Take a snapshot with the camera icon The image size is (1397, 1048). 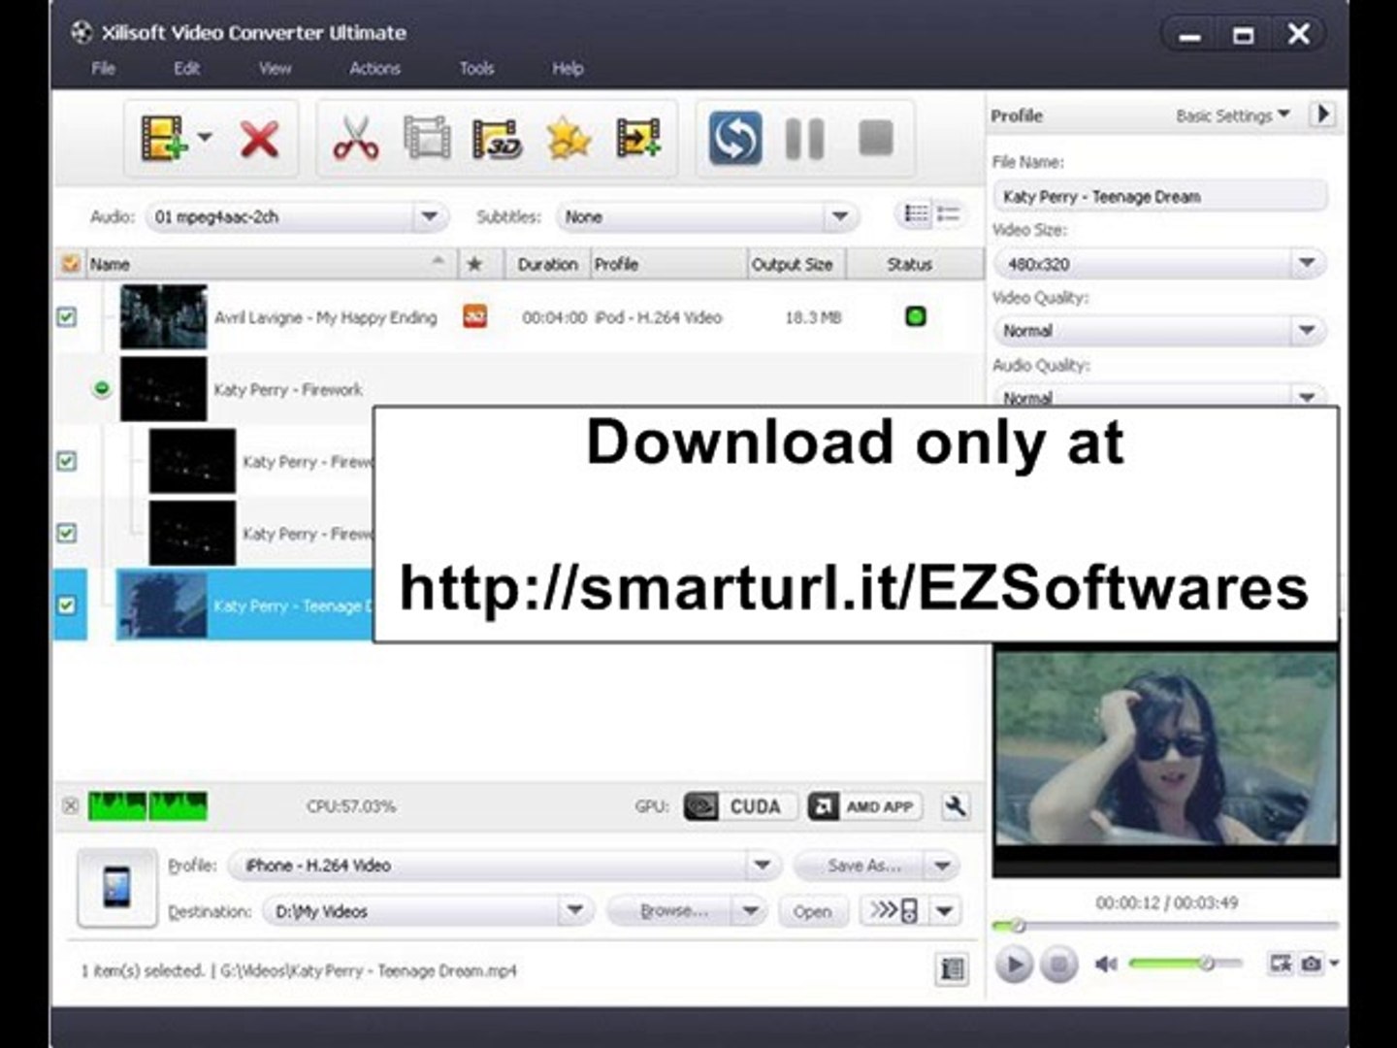(1311, 964)
